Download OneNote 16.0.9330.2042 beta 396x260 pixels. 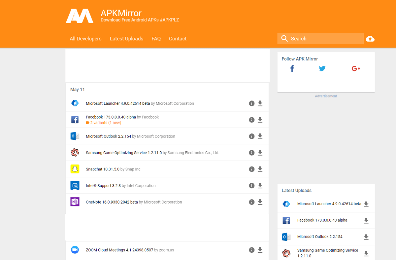click(x=260, y=202)
